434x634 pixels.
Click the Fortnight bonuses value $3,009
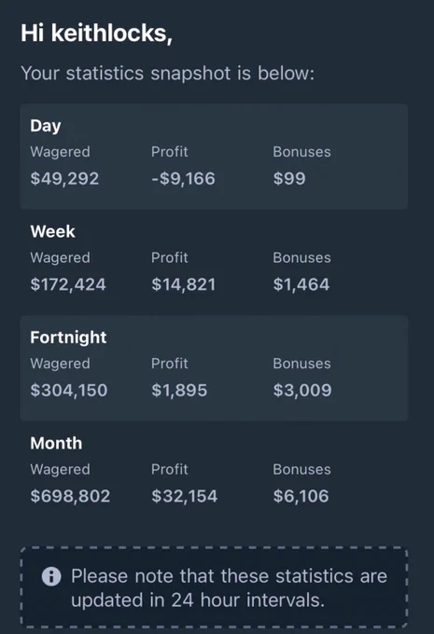point(302,390)
